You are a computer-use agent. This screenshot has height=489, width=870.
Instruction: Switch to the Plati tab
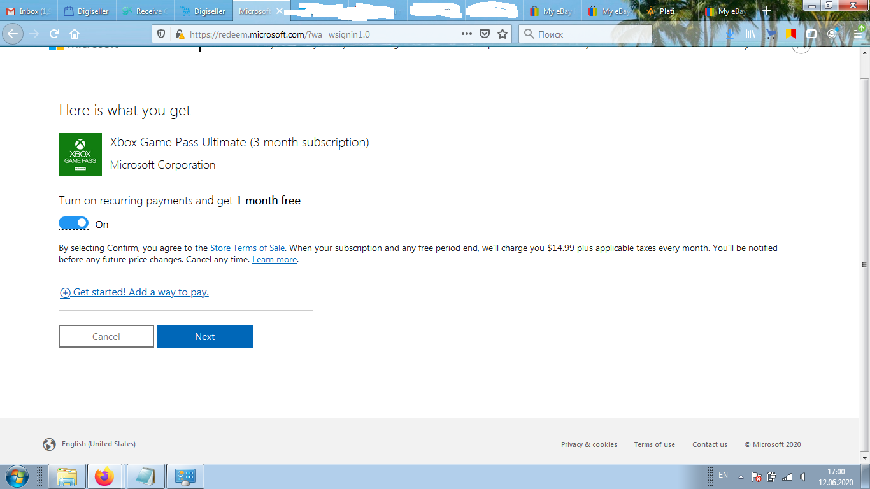(x=667, y=11)
